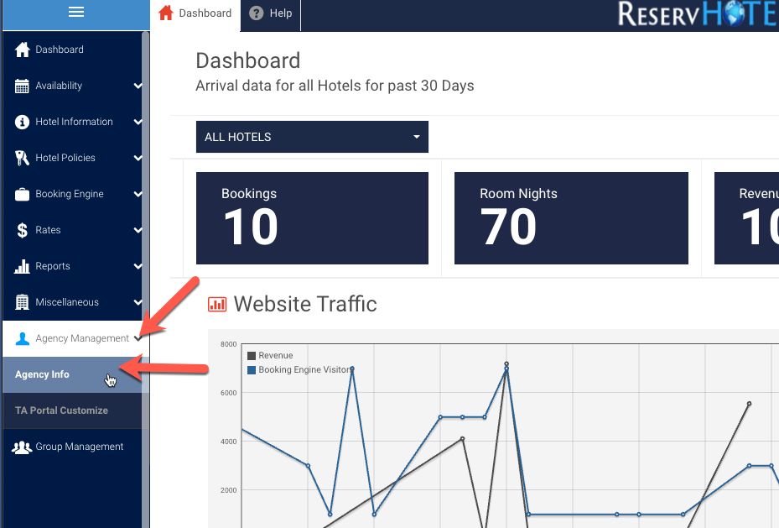Viewport: 779px width, 528px height.
Task: Click the Bookings 10 summary card
Action: click(x=312, y=218)
